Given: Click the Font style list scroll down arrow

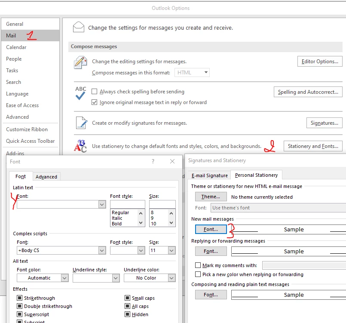Looking at the screenshot, I should tap(141, 223).
